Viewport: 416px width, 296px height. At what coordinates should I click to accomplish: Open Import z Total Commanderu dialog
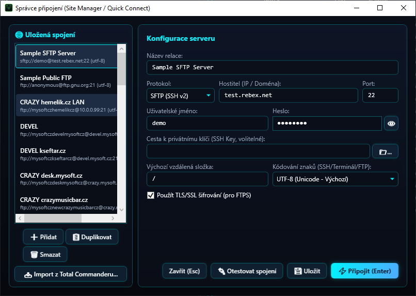71,274
